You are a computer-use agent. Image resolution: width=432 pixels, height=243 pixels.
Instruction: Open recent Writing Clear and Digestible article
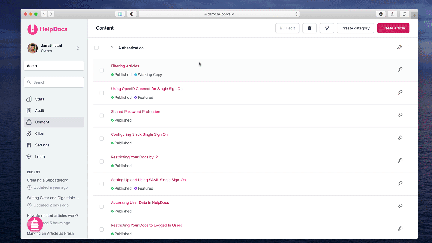click(x=53, y=198)
